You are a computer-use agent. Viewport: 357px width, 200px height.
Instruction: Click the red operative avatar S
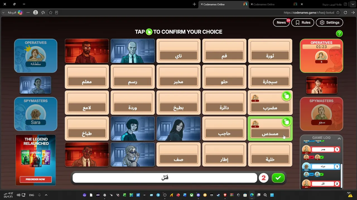tap(321, 57)
